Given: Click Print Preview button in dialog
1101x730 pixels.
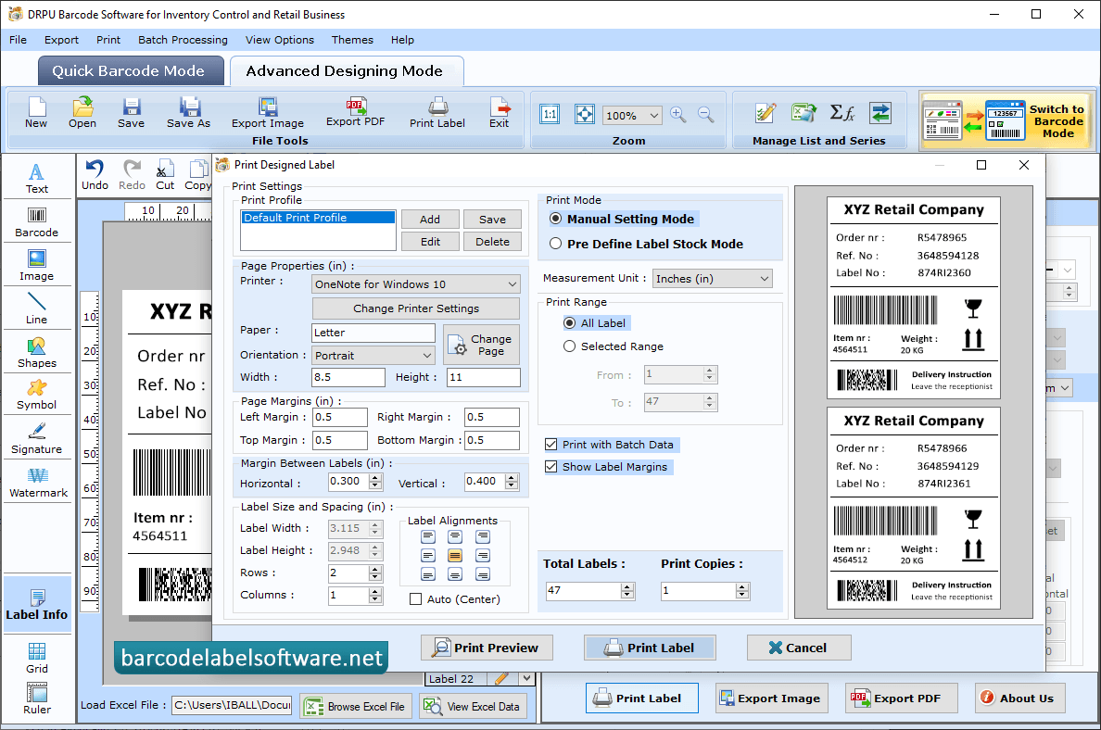Looking at the screenshot, I should click(x=487, y=648).
